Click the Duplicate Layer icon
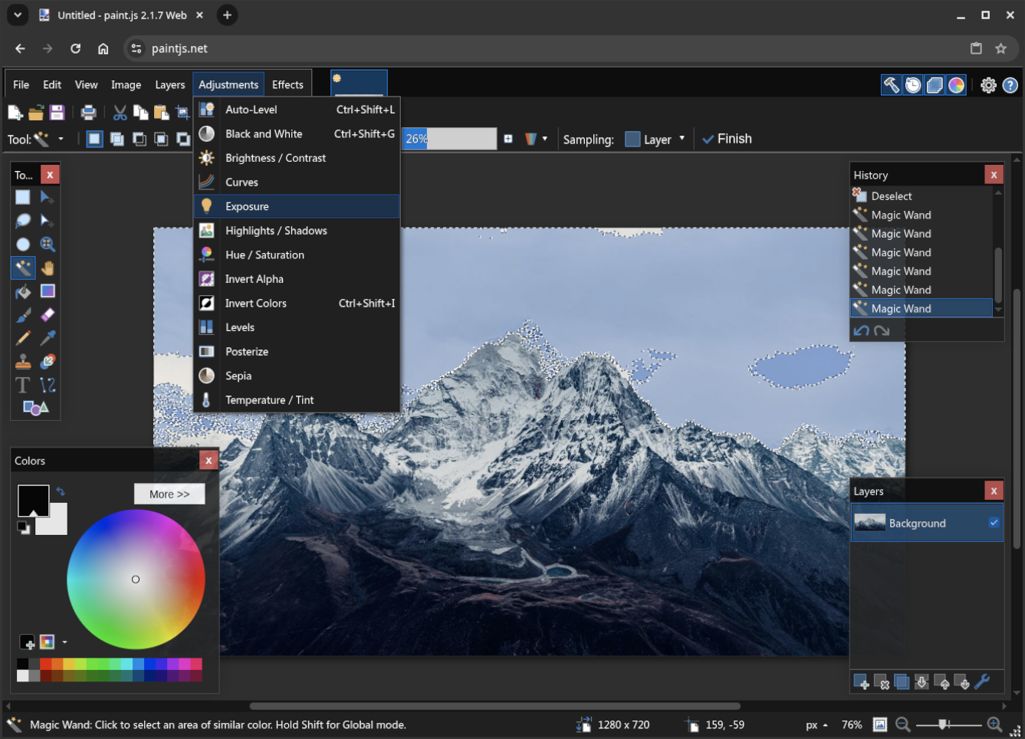 pyautogui.click(x=902, y=682)
